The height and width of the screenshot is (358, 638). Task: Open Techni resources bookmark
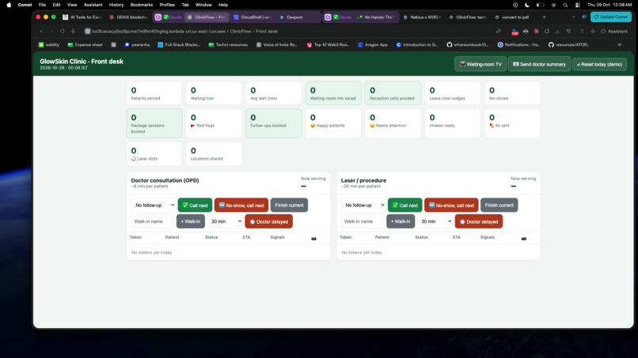pos(228,45)
